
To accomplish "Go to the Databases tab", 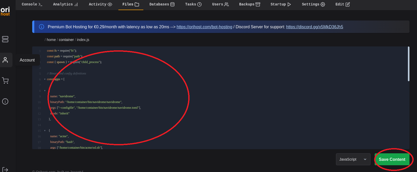I will (x=162, y=4).
